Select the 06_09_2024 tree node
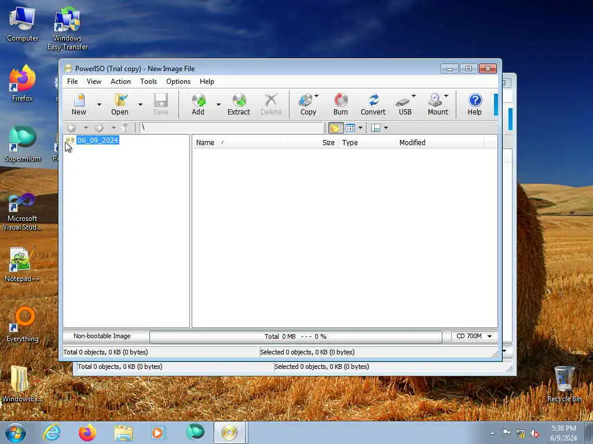593x444 pixels. point(97,140)
